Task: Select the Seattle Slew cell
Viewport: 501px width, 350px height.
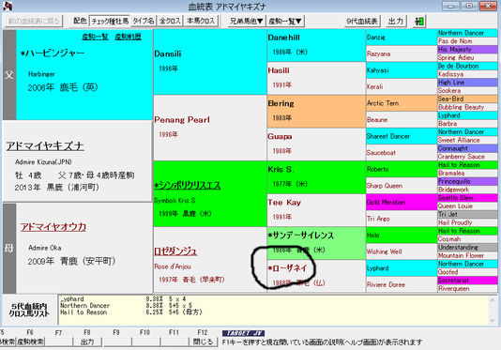Action: (467, 198)
